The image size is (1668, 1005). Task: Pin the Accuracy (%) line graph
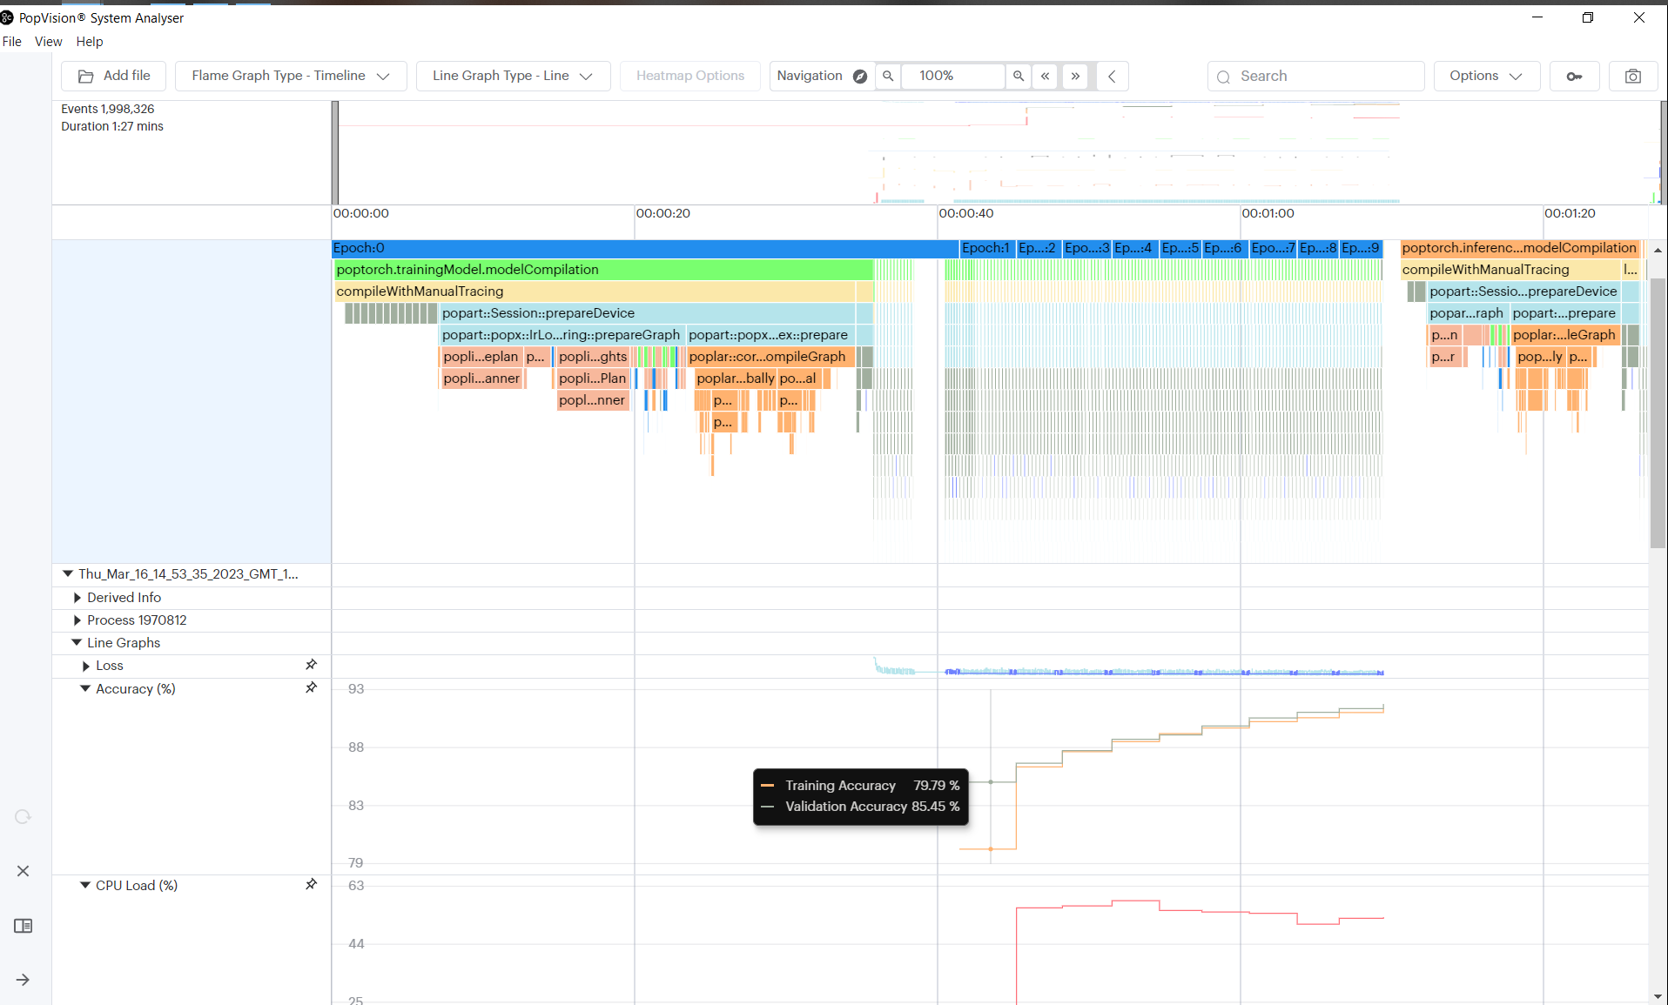pyautogui.click(x=311, y=687)
